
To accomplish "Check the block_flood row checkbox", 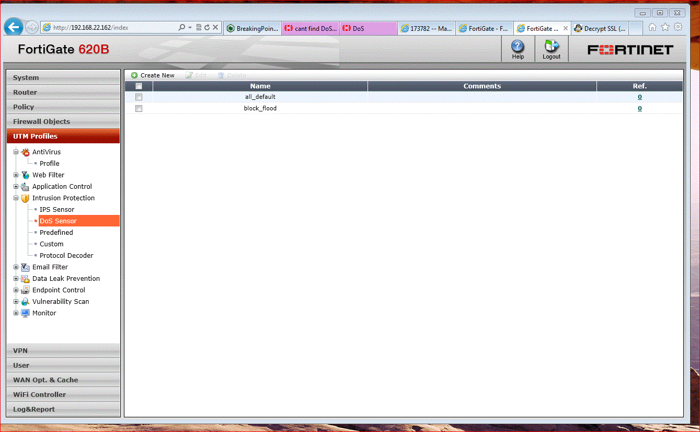I will tap(139, 109).
